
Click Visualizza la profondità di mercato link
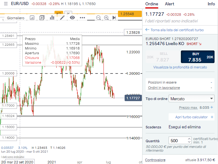(180, 67)
